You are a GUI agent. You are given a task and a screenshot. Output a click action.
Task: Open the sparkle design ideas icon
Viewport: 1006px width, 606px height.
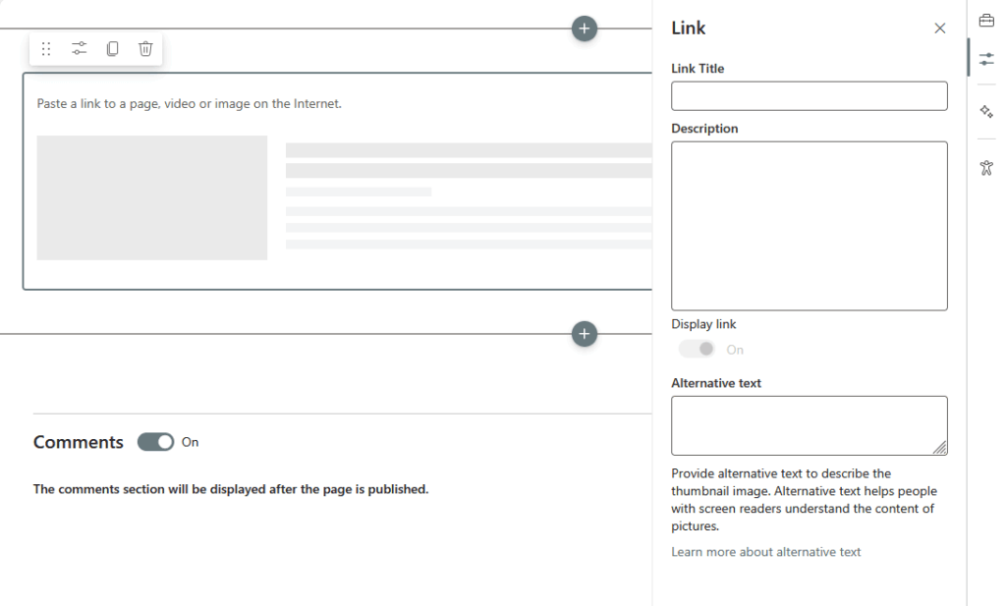tap(986, 112)
